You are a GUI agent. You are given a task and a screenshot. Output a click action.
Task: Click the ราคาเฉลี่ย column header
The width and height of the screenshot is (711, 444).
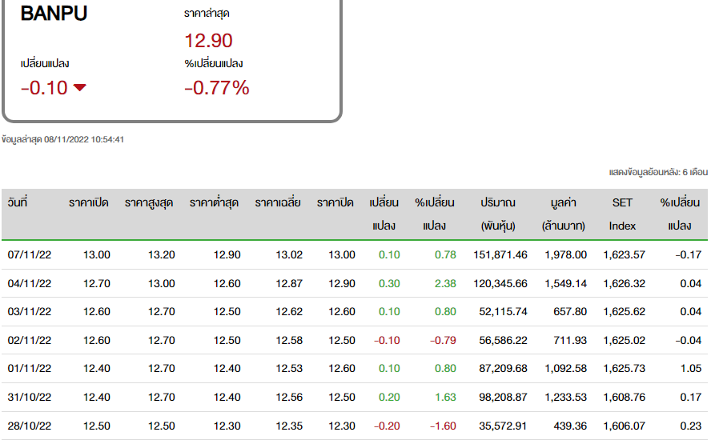tap(278, 202)
